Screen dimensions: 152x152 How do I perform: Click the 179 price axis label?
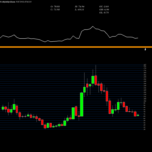pyautogui.click(x=145, y=68)
